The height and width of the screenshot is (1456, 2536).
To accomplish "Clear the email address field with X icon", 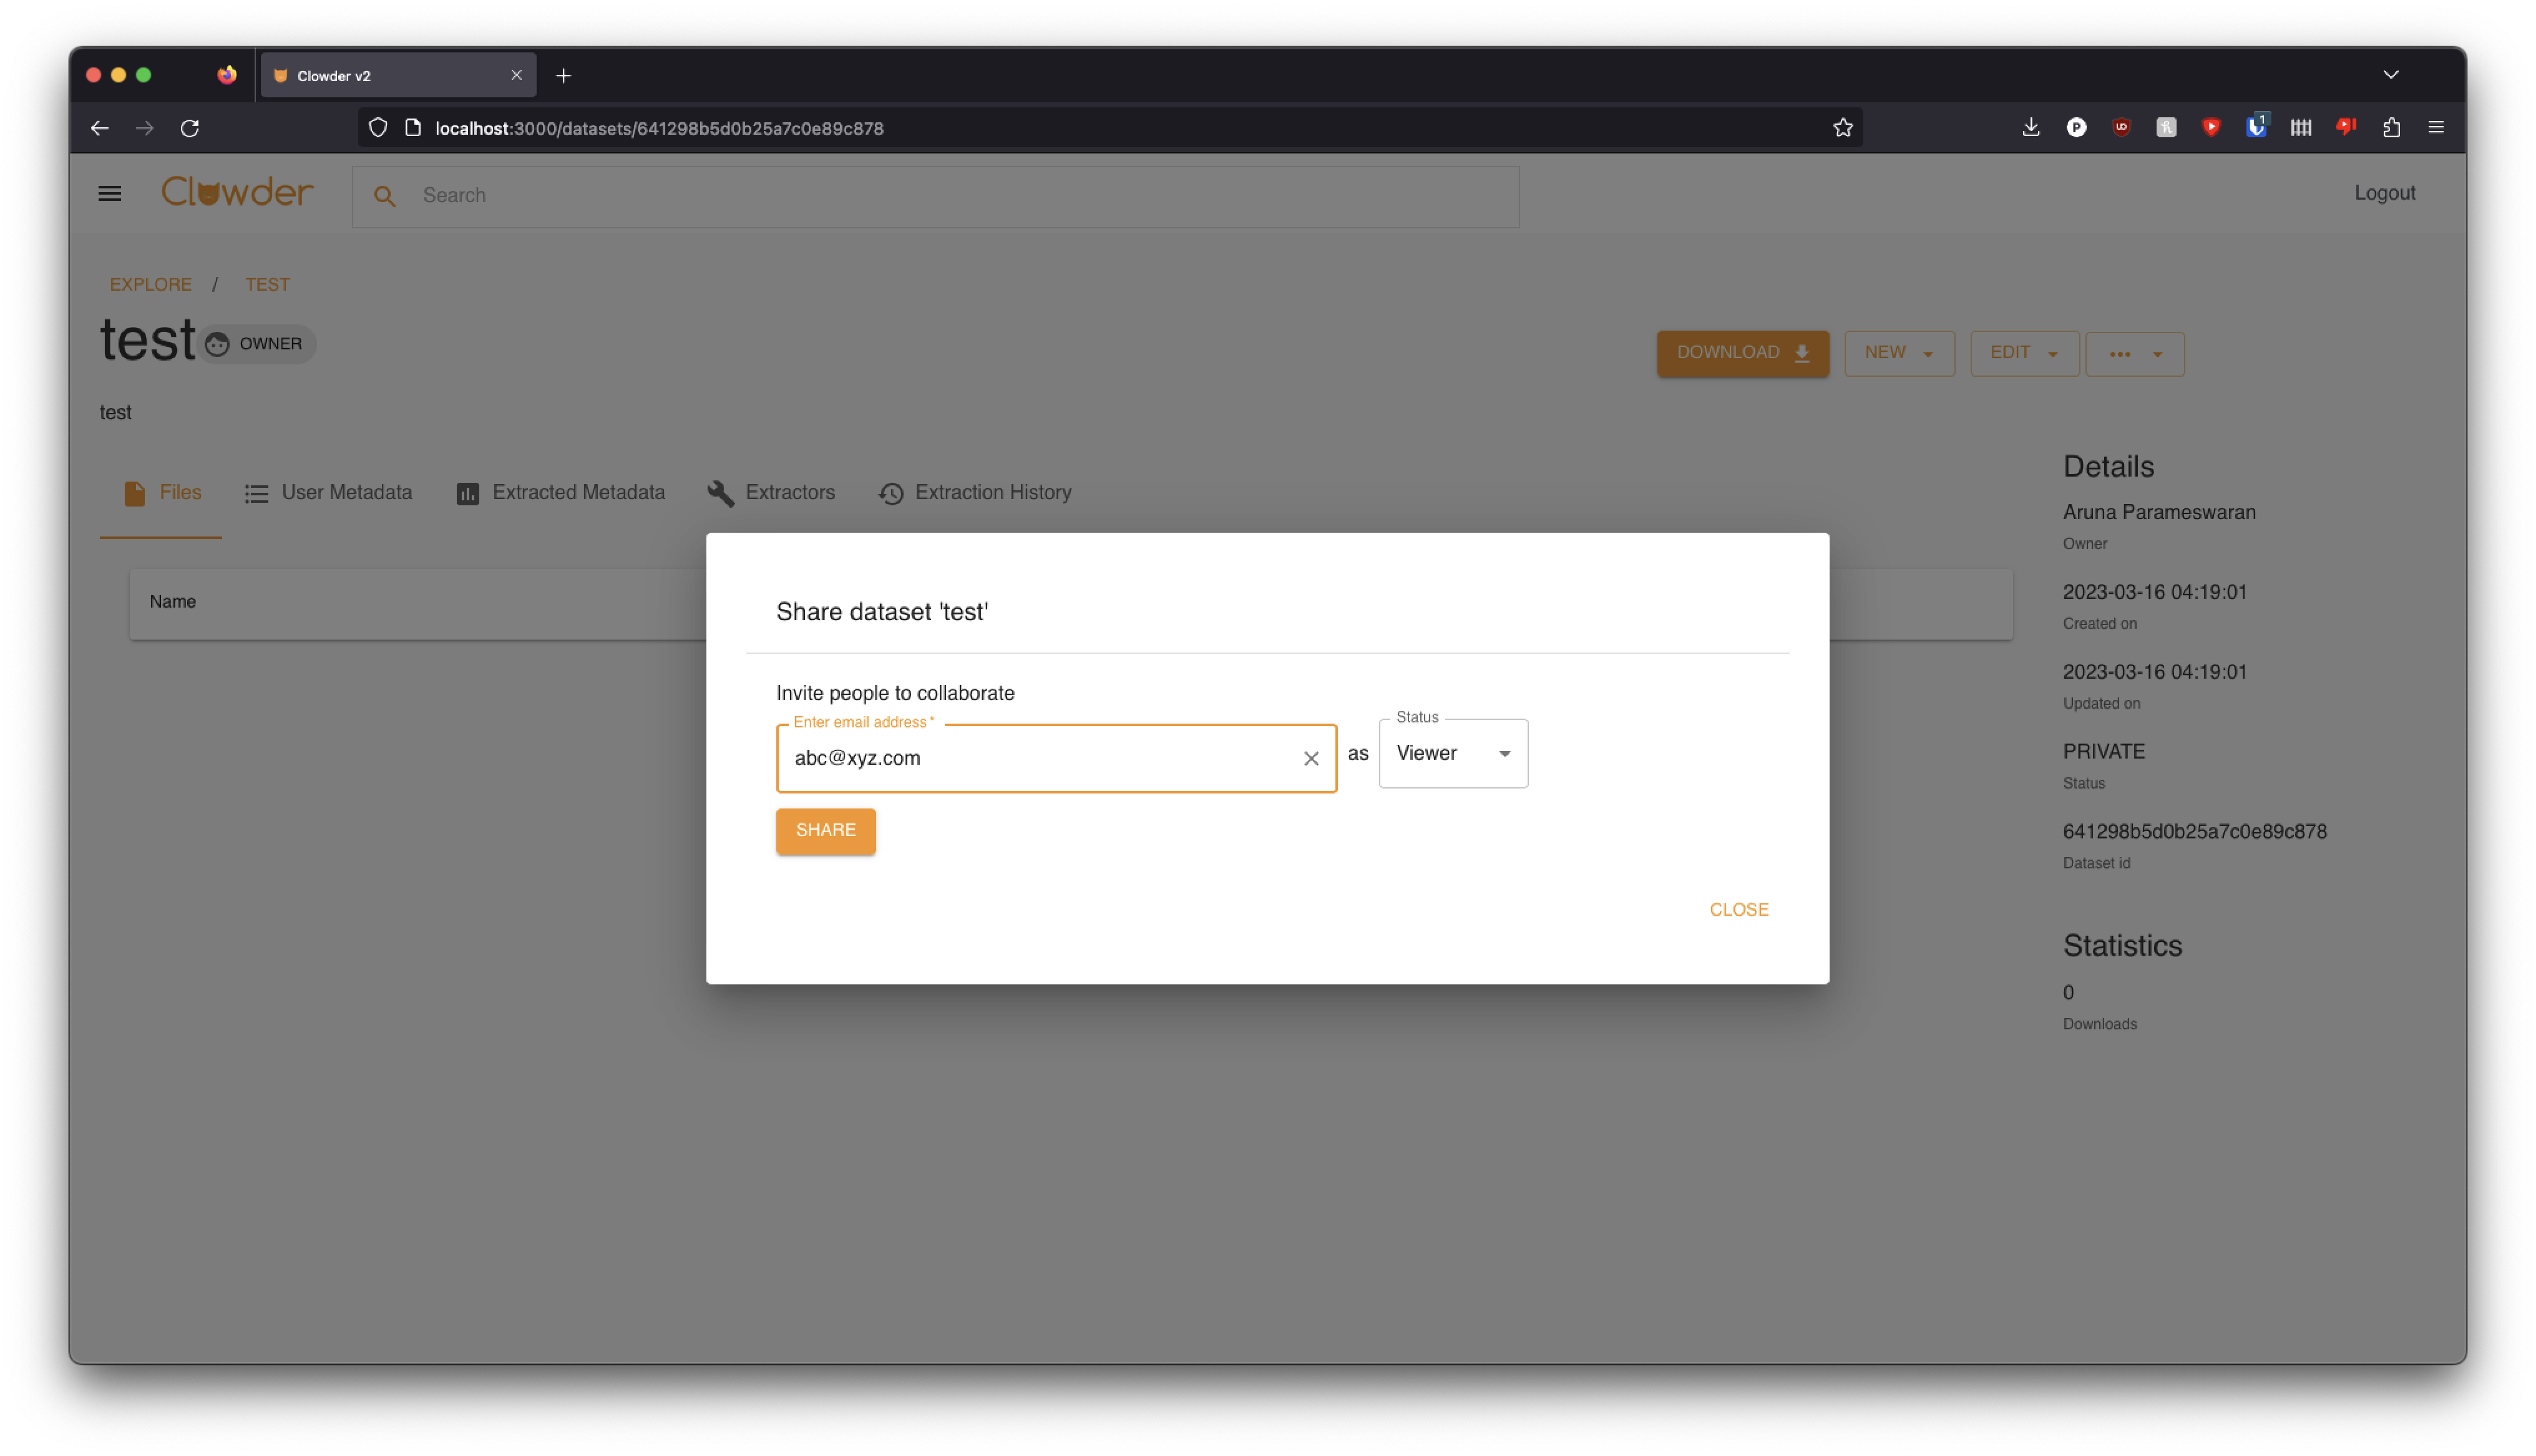I will click(x=1311, y=758).
